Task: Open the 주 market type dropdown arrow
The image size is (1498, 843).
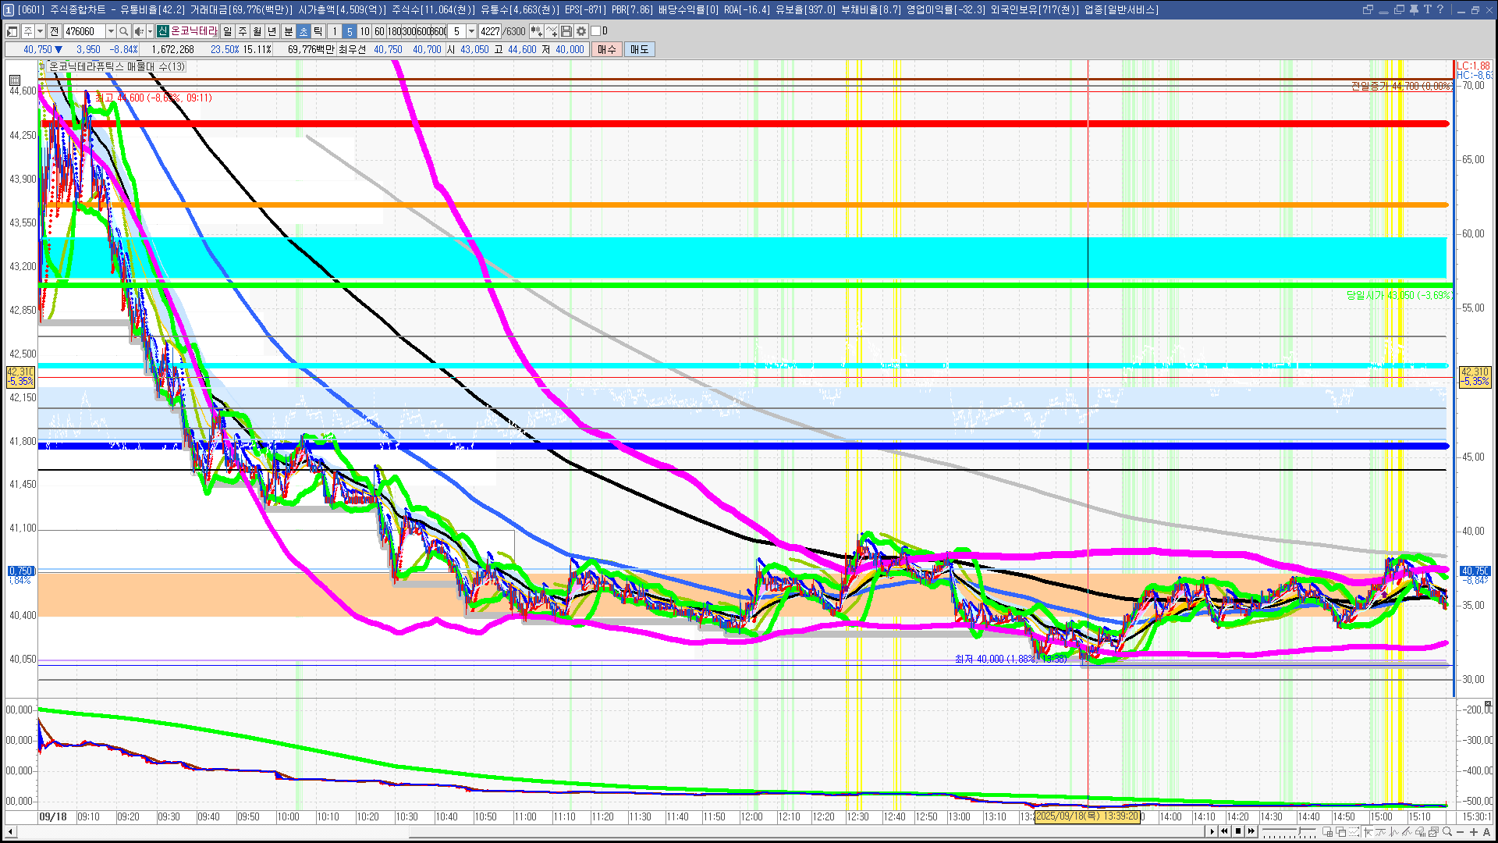Action: click(40, 31)
